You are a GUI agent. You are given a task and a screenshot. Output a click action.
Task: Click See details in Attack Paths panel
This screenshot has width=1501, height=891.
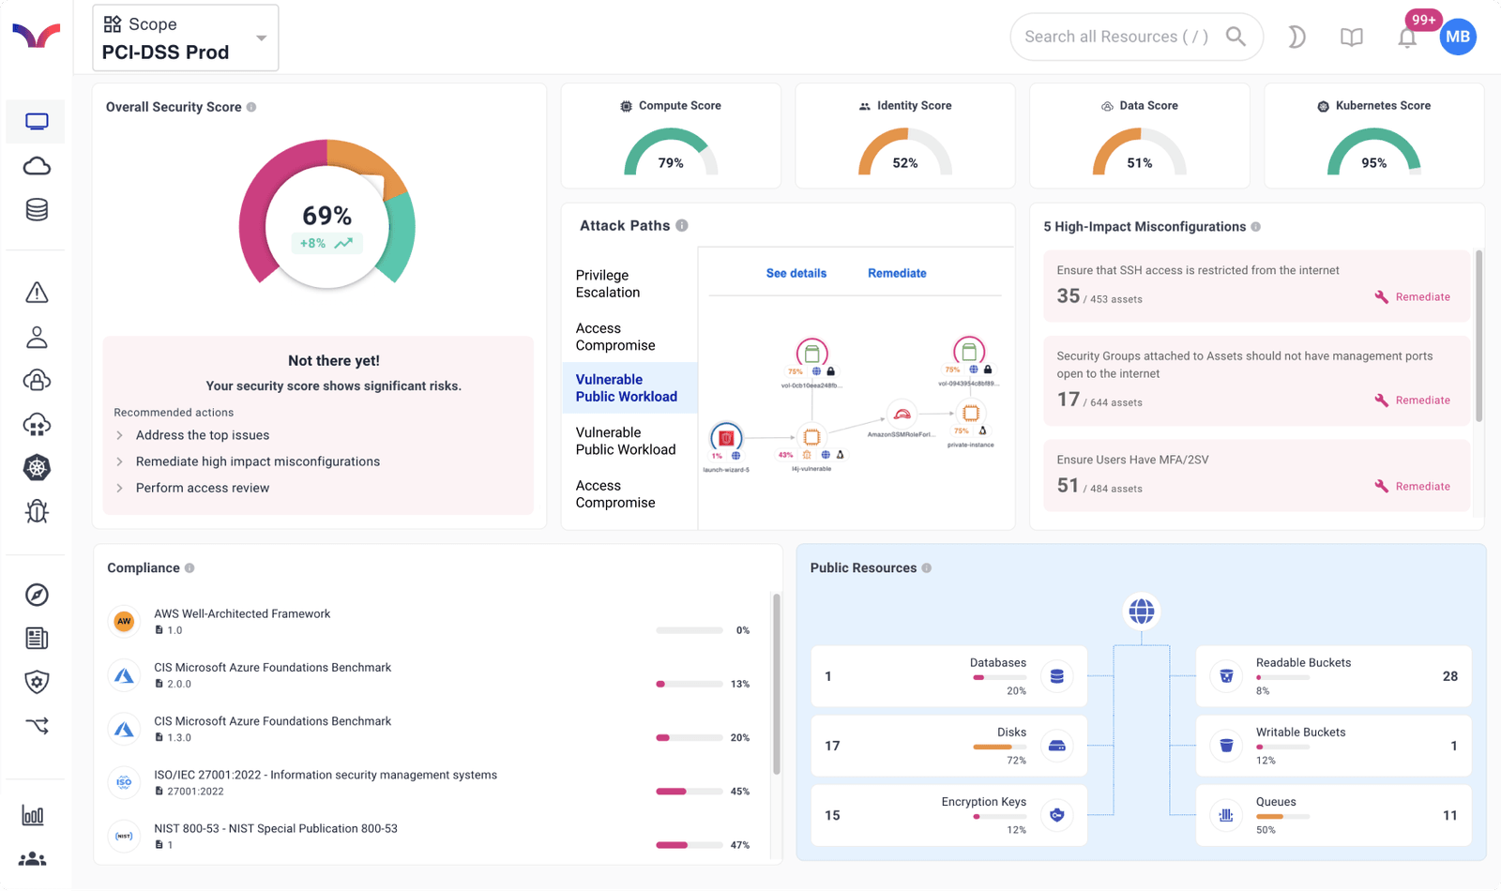(x=796, y=273)
